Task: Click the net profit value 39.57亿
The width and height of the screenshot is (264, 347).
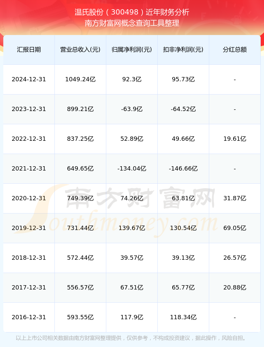Action: (x=132, y=258)
